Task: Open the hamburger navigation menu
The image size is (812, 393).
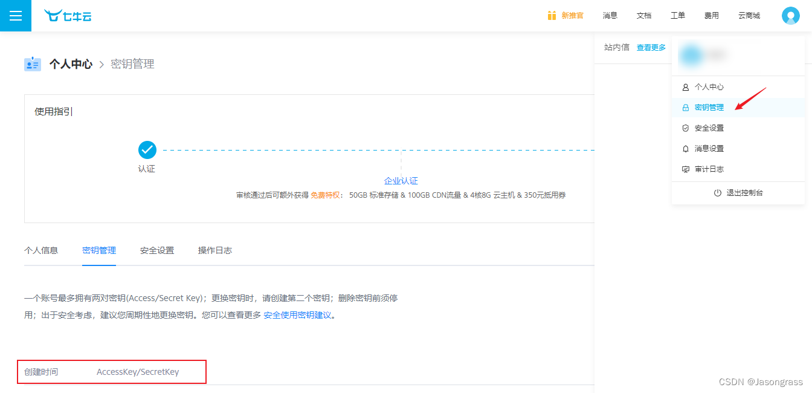Action: point(15,15)
